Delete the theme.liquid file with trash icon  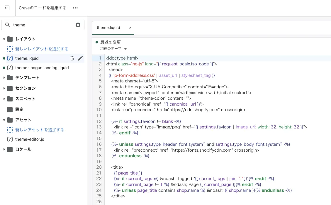click(x=72, y=58)
